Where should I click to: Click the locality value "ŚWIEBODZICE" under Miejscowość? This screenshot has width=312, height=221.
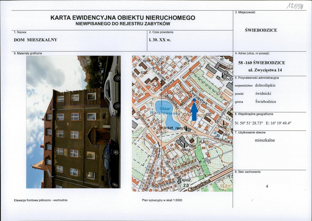point(261,30)
